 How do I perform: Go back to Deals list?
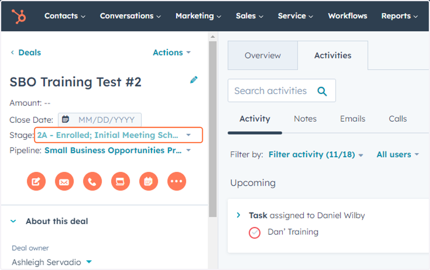[x=25, y=52]
